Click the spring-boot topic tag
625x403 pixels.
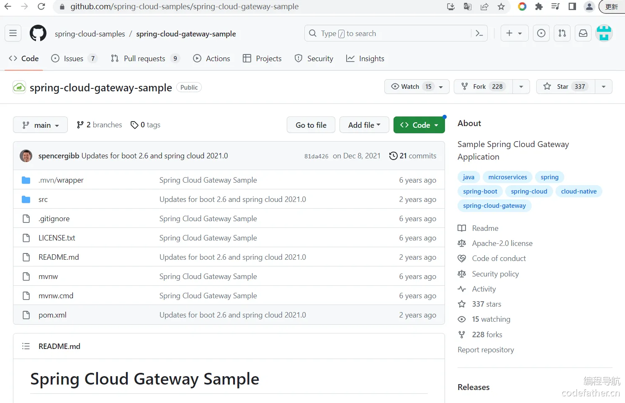(480, 191)
